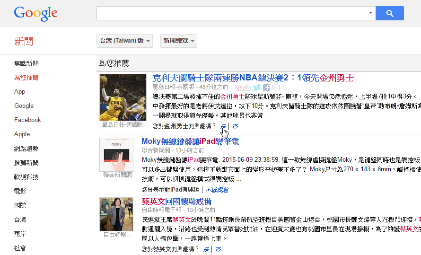Click the blue search magnifier button

coord(390,13)
